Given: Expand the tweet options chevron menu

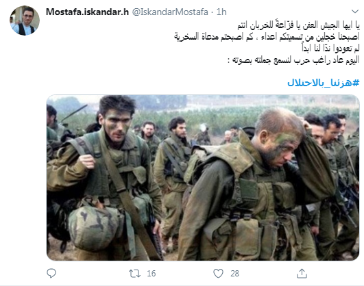Looking at the screenshot, I should (355, 11).
